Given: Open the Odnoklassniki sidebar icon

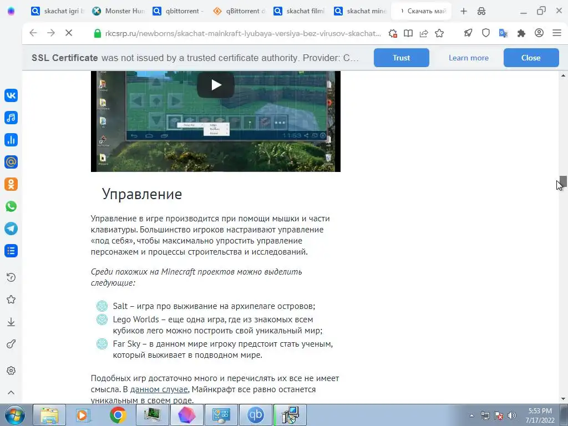Looking at the screenshot, I should tap(11, 184).
